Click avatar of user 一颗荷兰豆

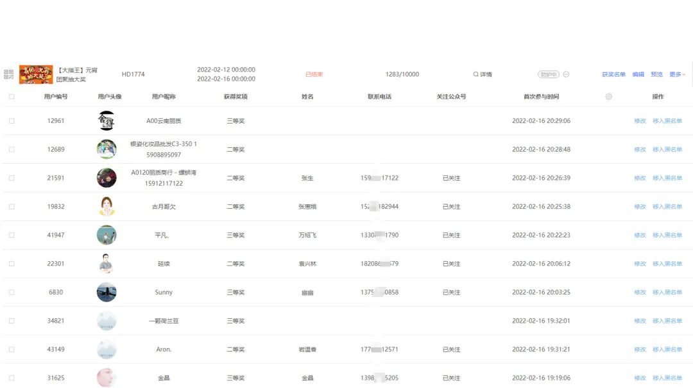(107, 321)
